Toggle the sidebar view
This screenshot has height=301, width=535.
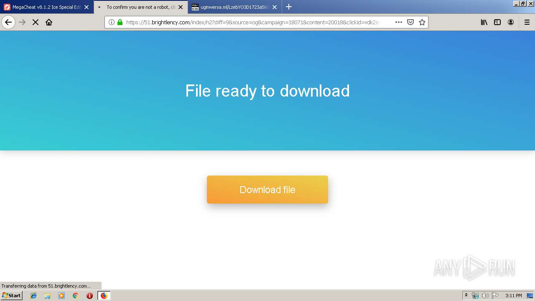[x=497, y=22]
